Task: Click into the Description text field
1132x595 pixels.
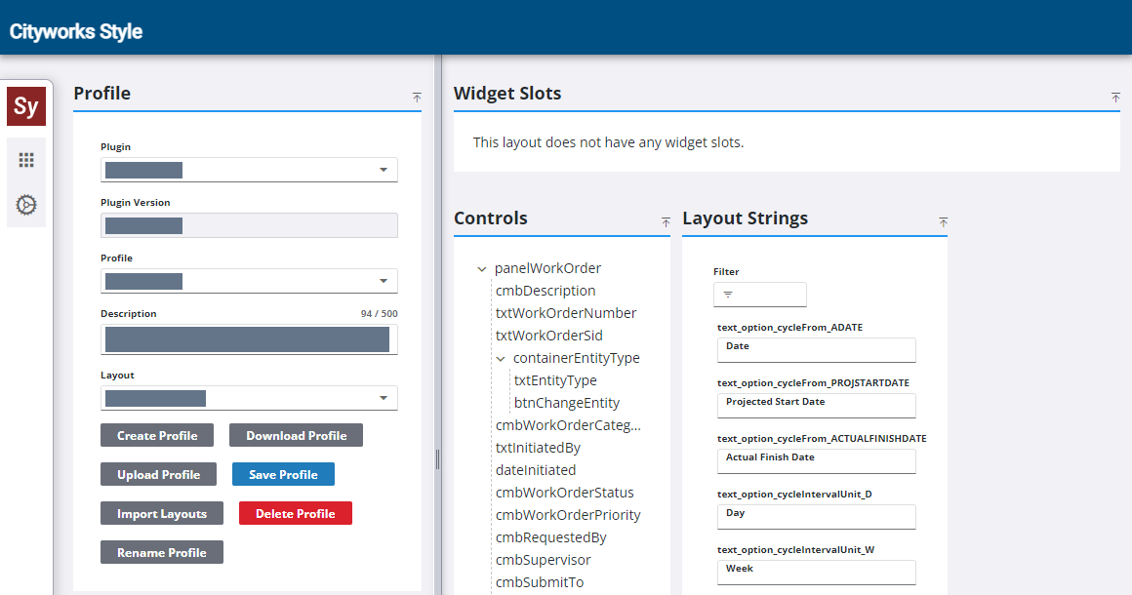Action: (x=249, y=339)
